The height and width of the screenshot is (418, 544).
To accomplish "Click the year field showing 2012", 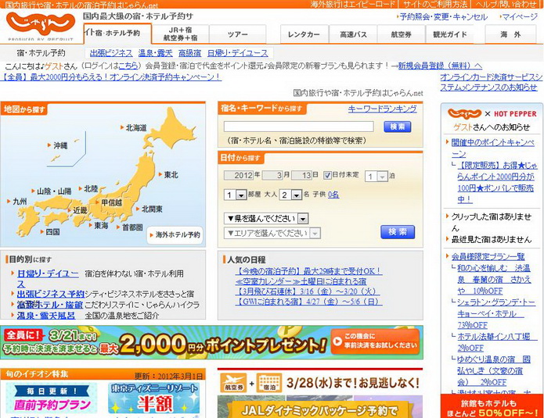I will pos(239,175).
